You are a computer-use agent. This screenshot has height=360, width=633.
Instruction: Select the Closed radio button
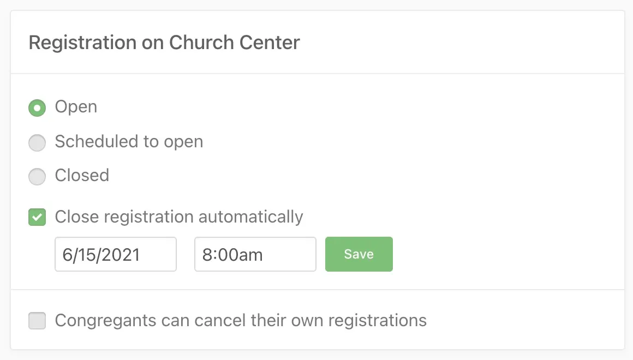(37, 177)
